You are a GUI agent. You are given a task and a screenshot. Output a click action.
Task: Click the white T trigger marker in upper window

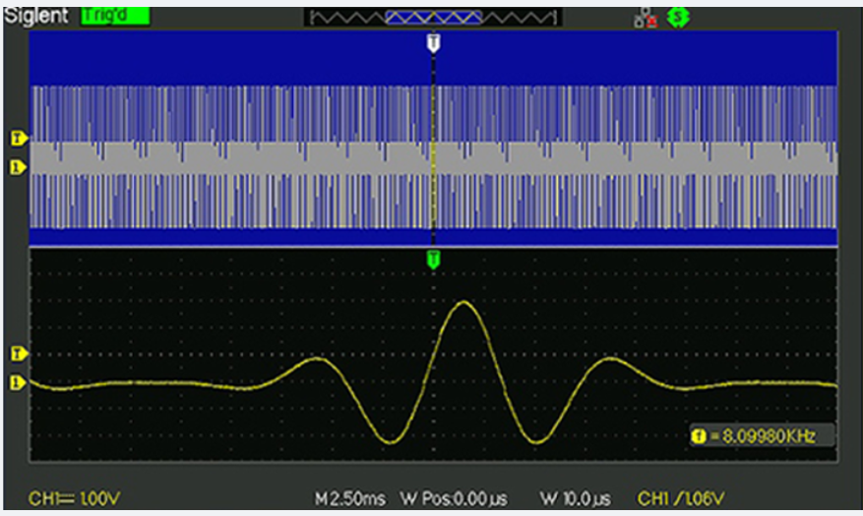[433, 44]
